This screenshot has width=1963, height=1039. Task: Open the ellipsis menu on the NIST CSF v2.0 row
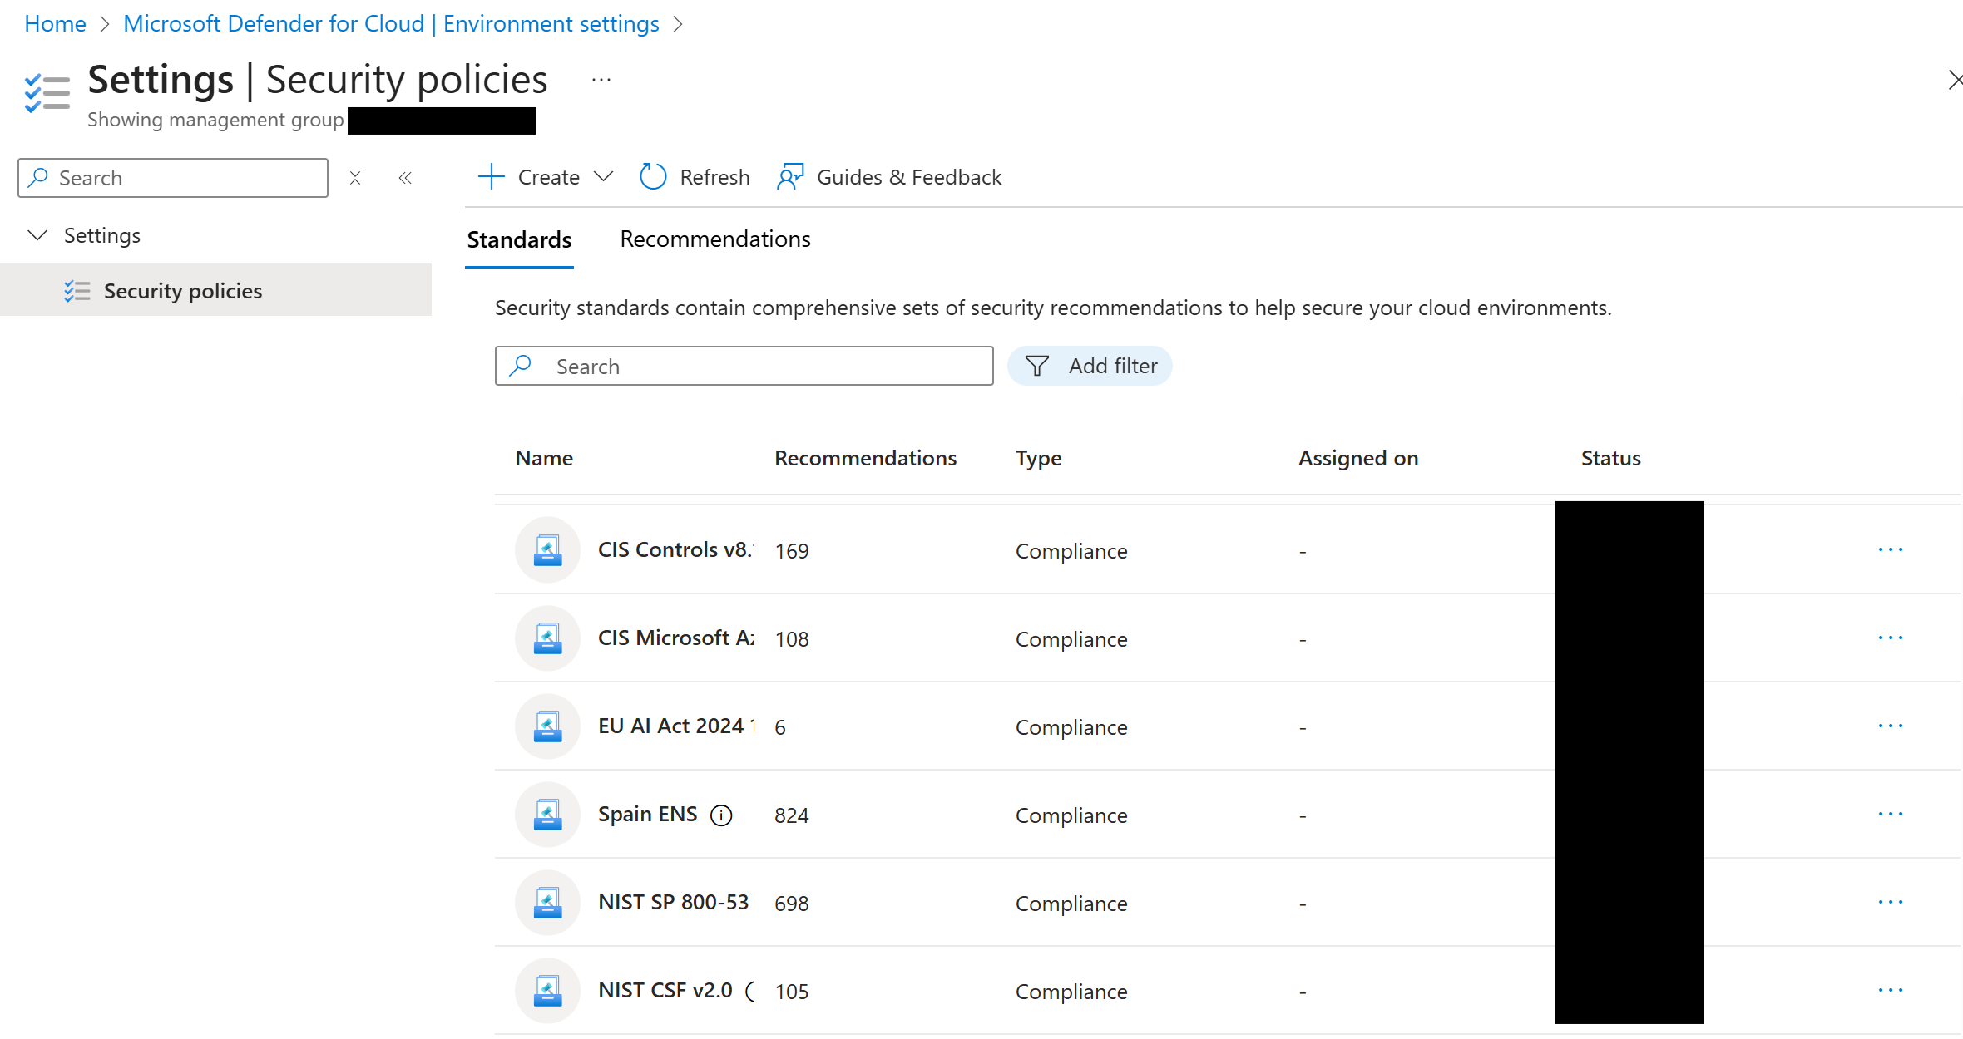(1891, 989)
